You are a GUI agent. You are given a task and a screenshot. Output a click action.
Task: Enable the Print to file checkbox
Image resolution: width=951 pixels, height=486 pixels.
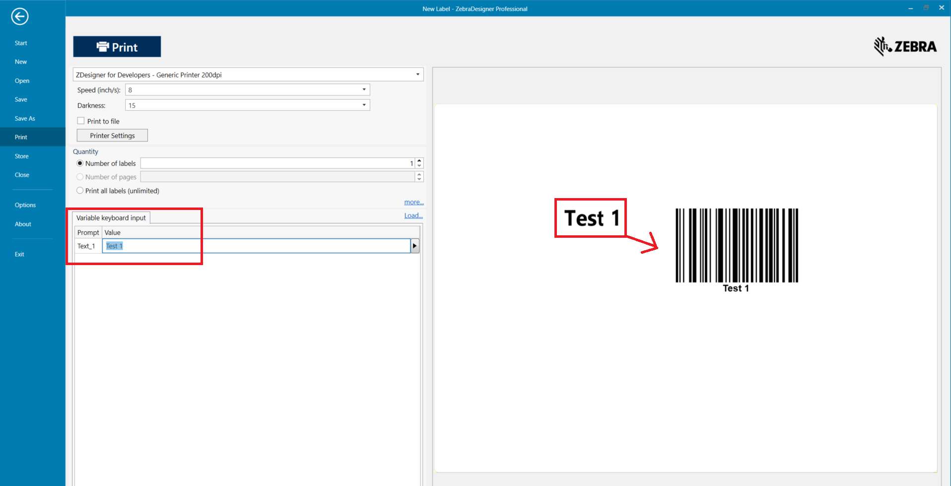(x=81, y=121)
